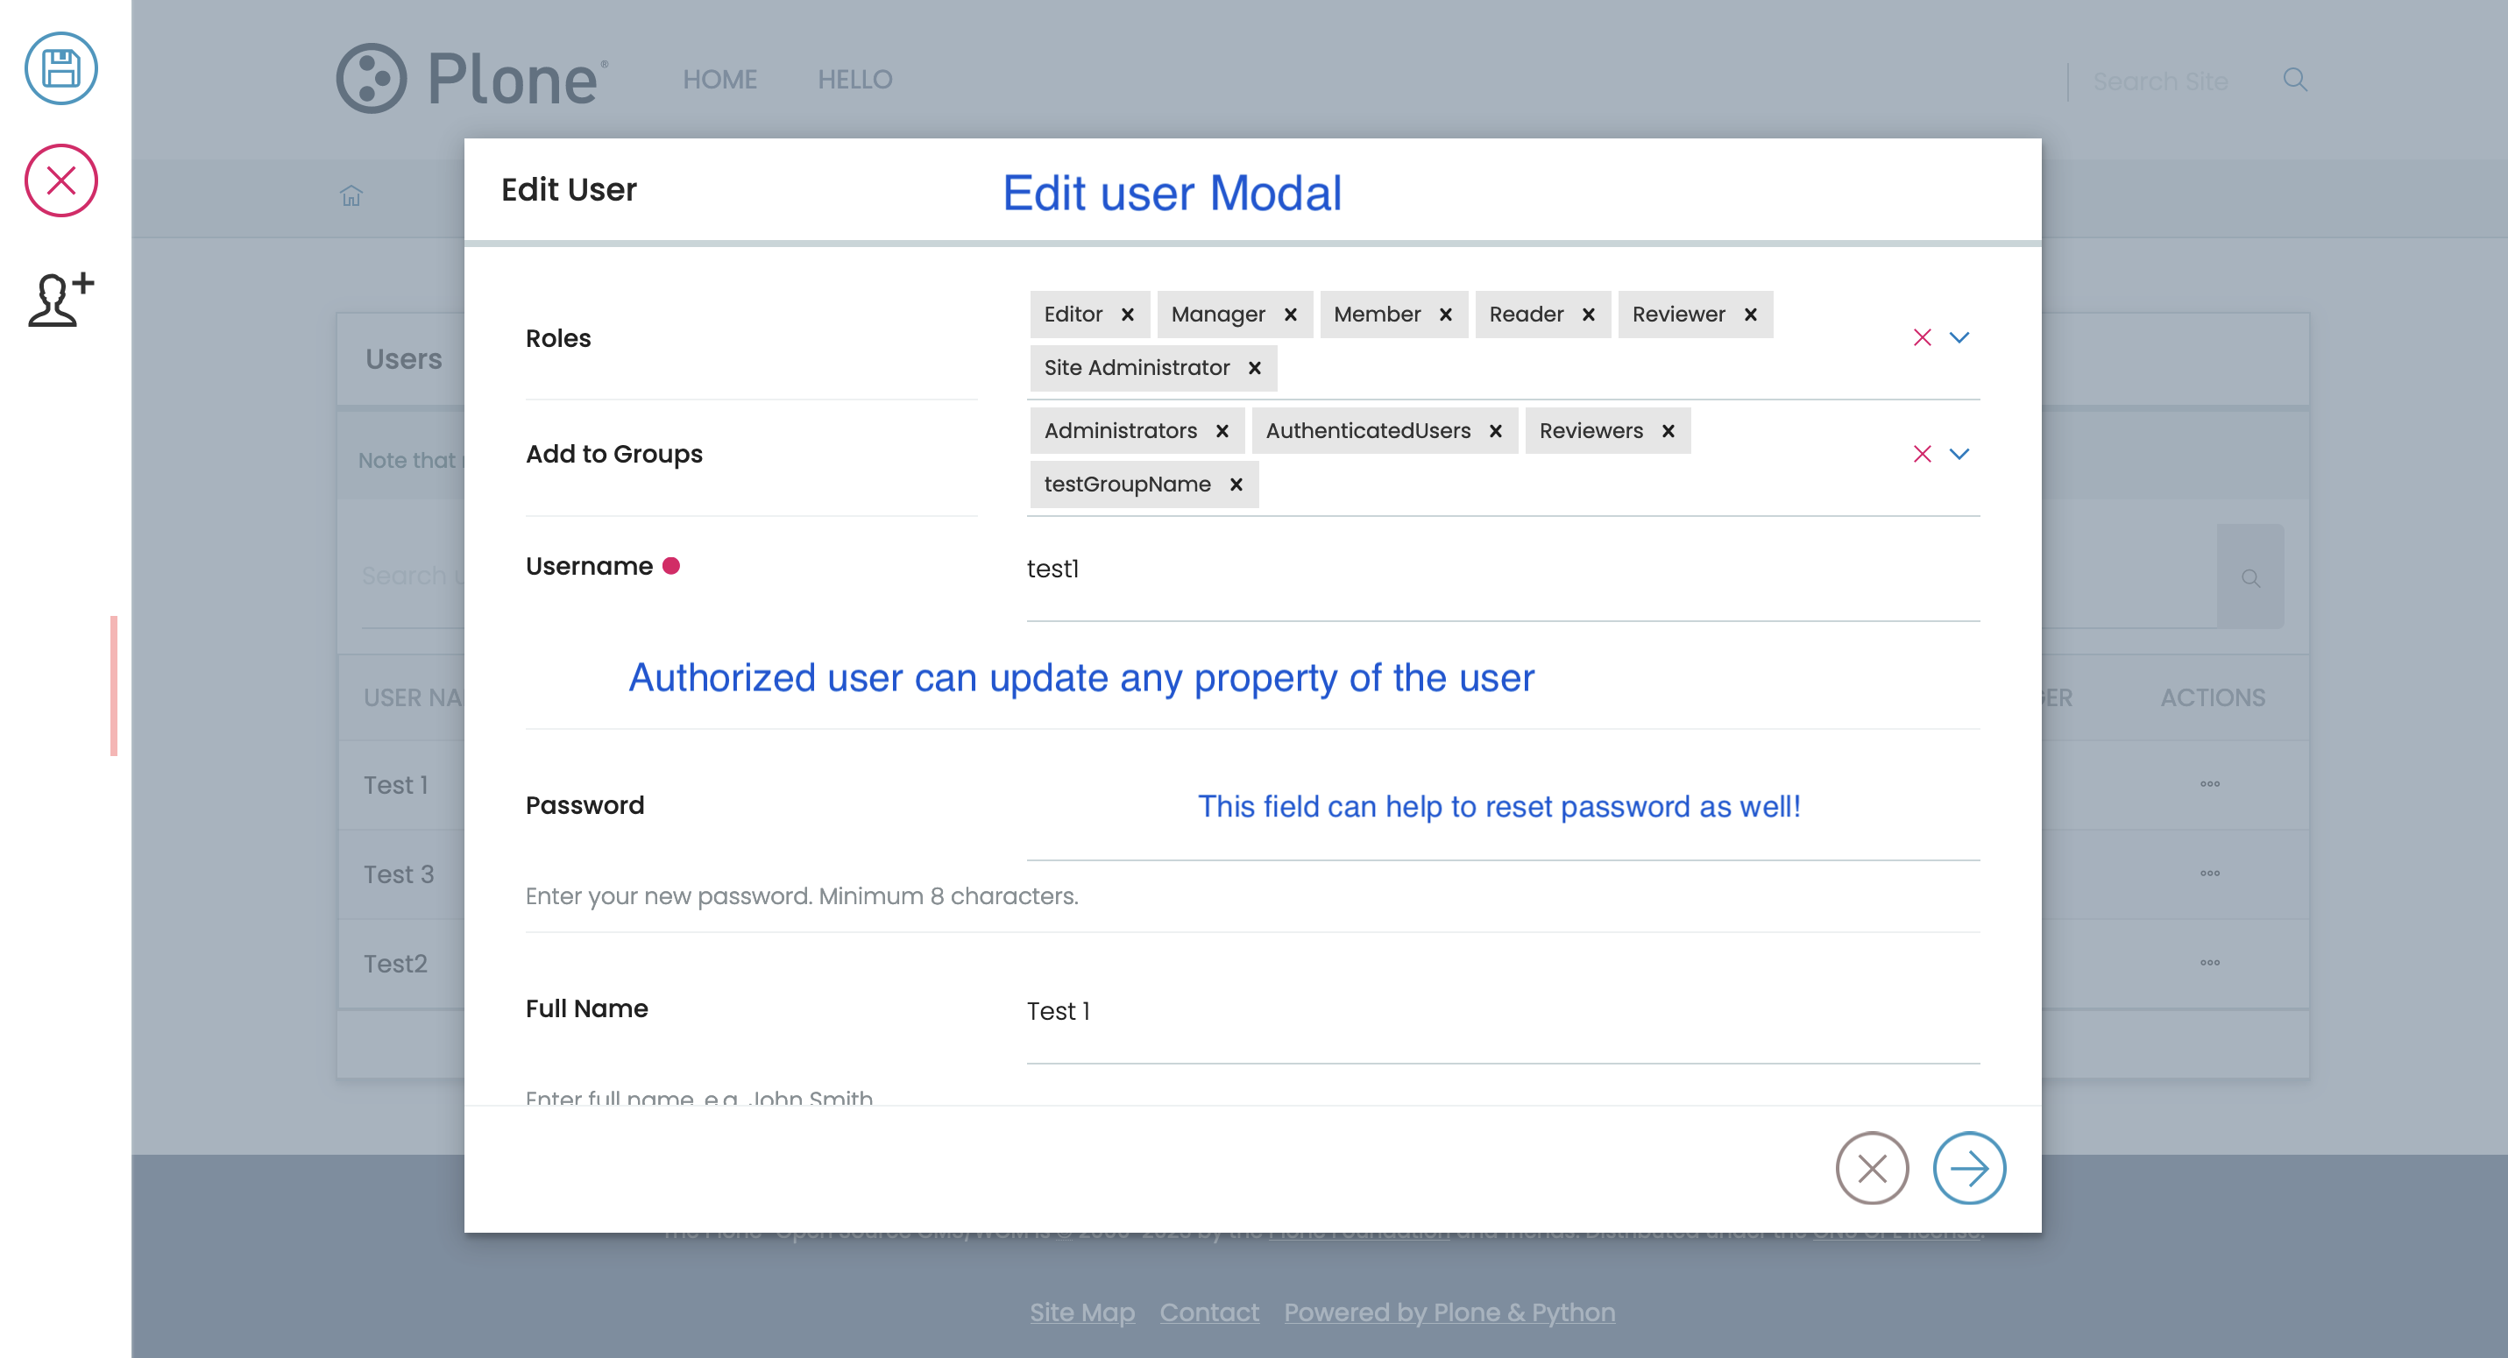The height and width of the screenshot is (1358, 2508).
Task: Remove the Reviewers group tag
Action: click(x=1668, y=431)
